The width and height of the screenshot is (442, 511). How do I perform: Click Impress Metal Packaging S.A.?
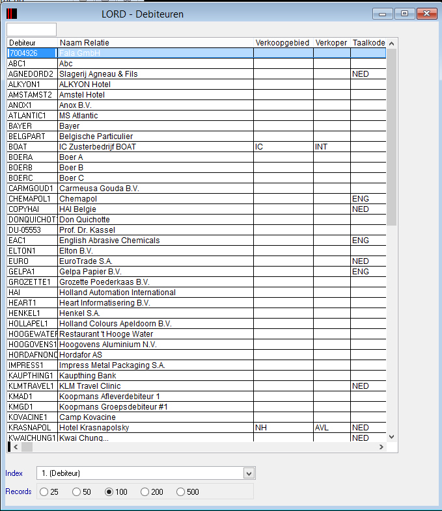point(197,365)
